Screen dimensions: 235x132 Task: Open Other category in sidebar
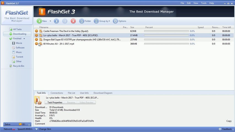(x=17, y=61)
